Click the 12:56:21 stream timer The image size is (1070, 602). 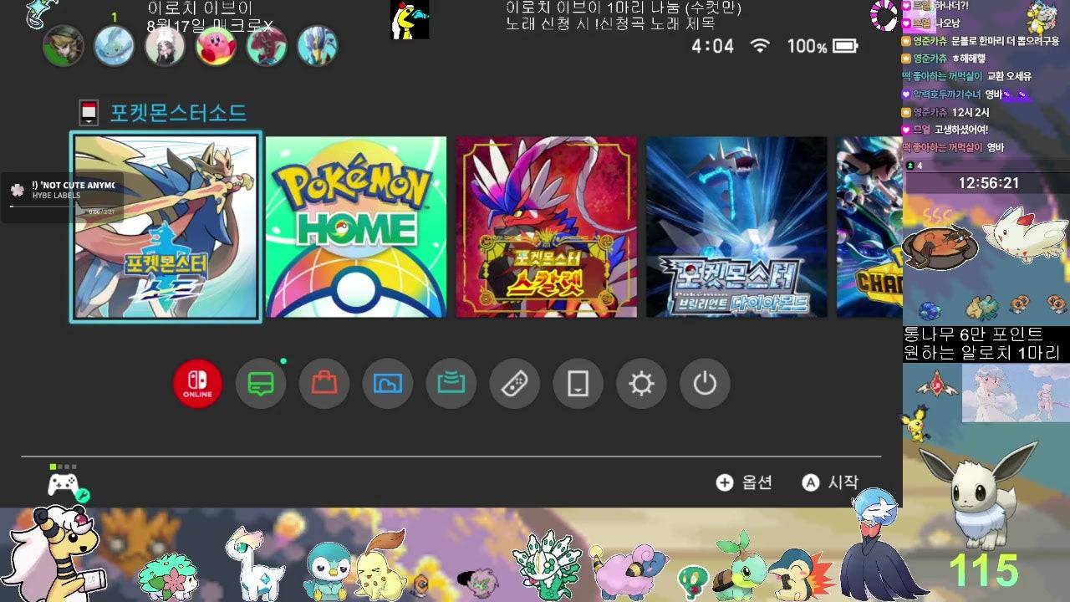pos(989,183)
